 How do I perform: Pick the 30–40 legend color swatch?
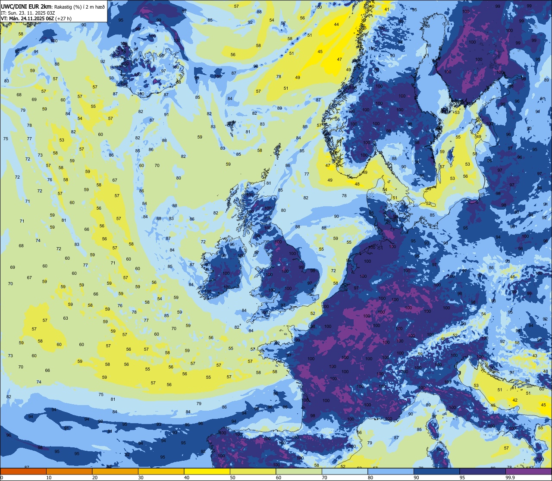pos(161,471)
